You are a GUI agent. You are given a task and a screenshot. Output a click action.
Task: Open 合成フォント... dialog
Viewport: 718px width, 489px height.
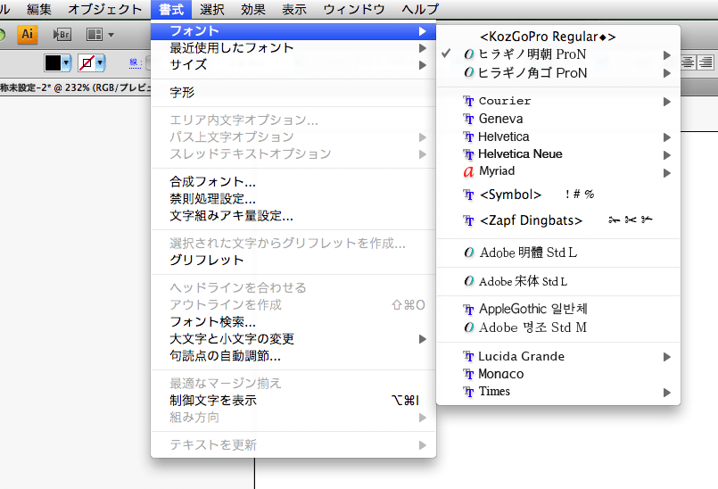click(293, 182)
